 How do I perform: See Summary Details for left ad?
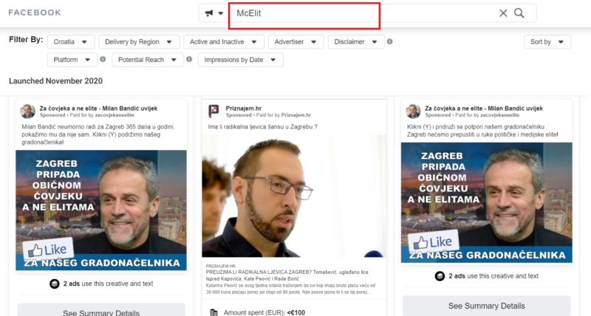click(x=101, y=310)
